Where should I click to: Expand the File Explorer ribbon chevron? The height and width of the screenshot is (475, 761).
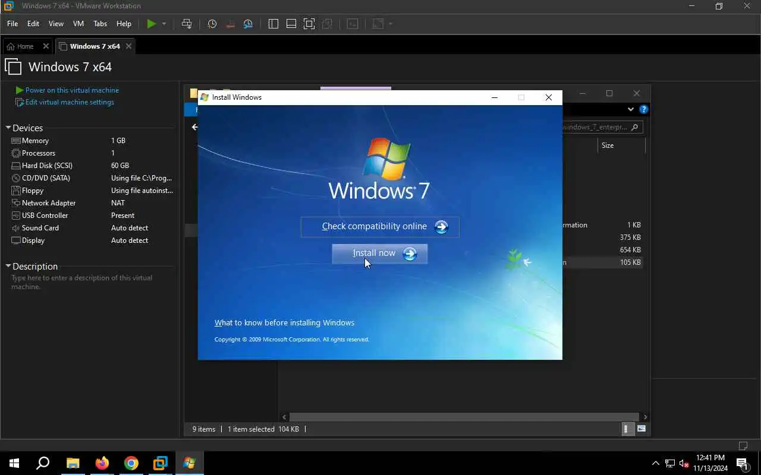tap(631, 109)
